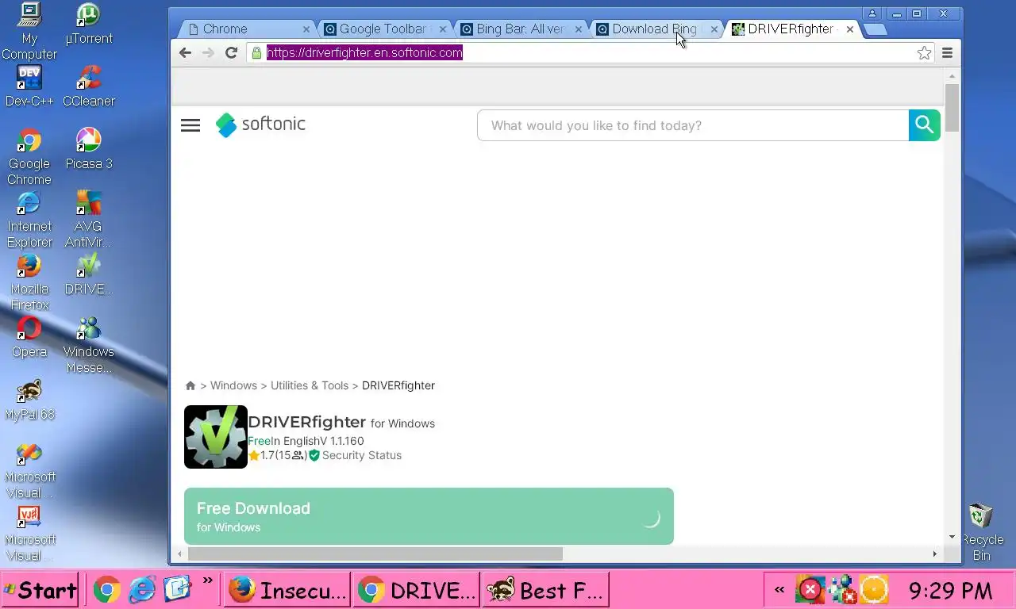Click the orange round tray icon
The height and width of the screenshot is (609, 1016).
point(874,589)
